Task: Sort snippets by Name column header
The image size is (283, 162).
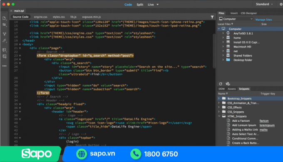Action: (223, 93)
